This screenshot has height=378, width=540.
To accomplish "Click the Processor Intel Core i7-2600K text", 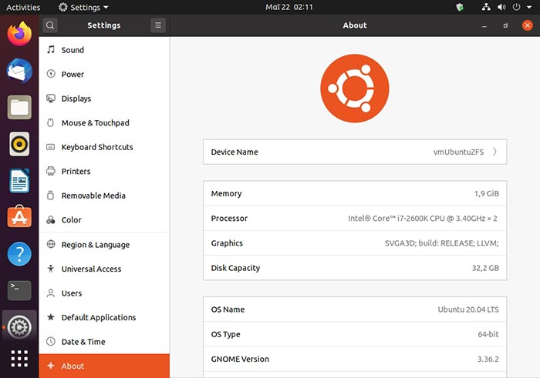I will (423, 218).
